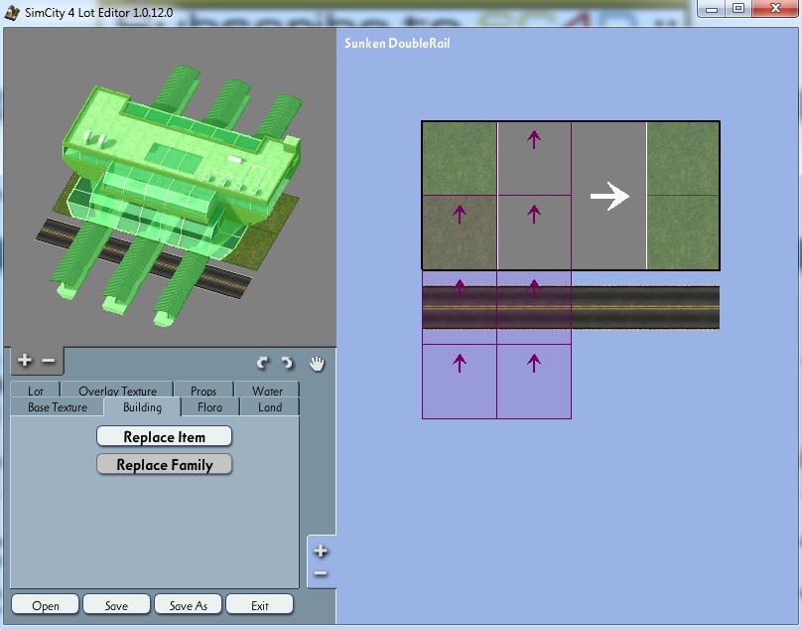Open the Base Texture tab

(x=58, y=407)
